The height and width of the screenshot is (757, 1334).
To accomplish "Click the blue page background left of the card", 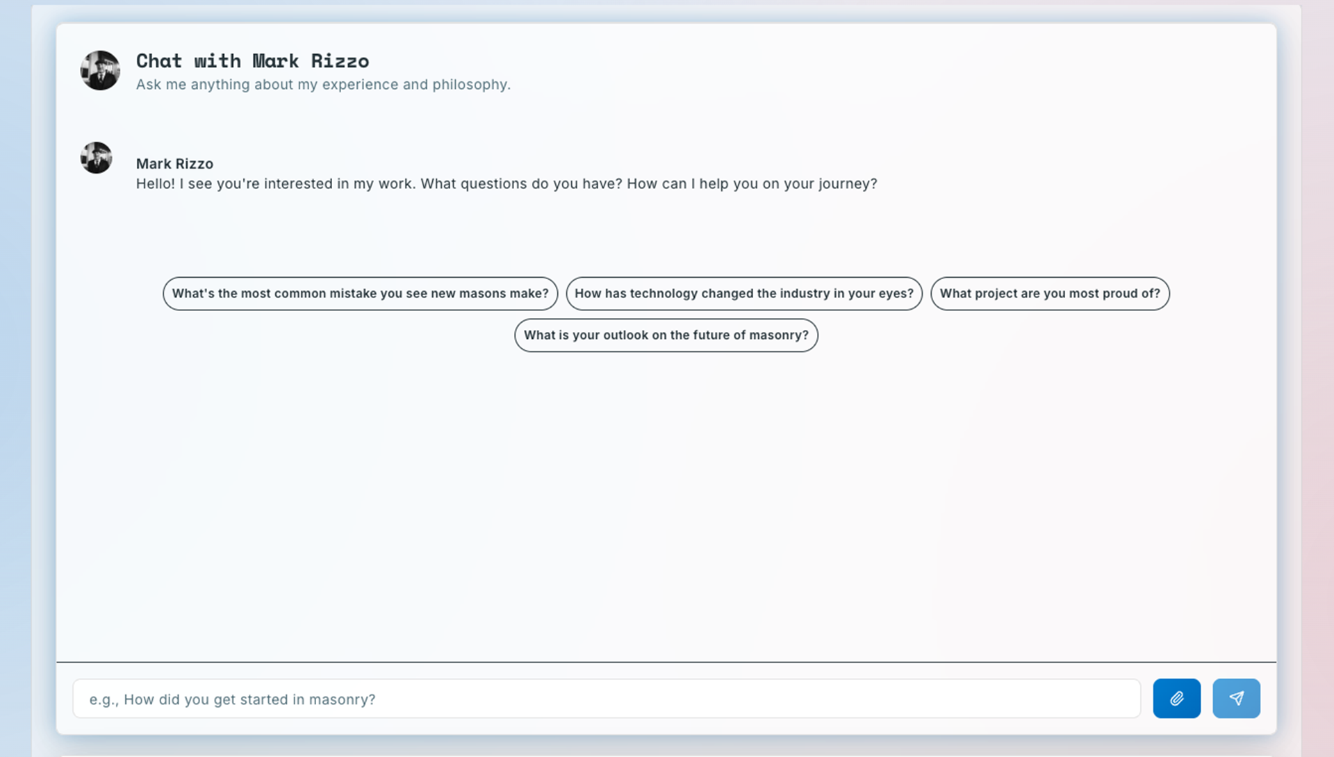I will point(14,378).
